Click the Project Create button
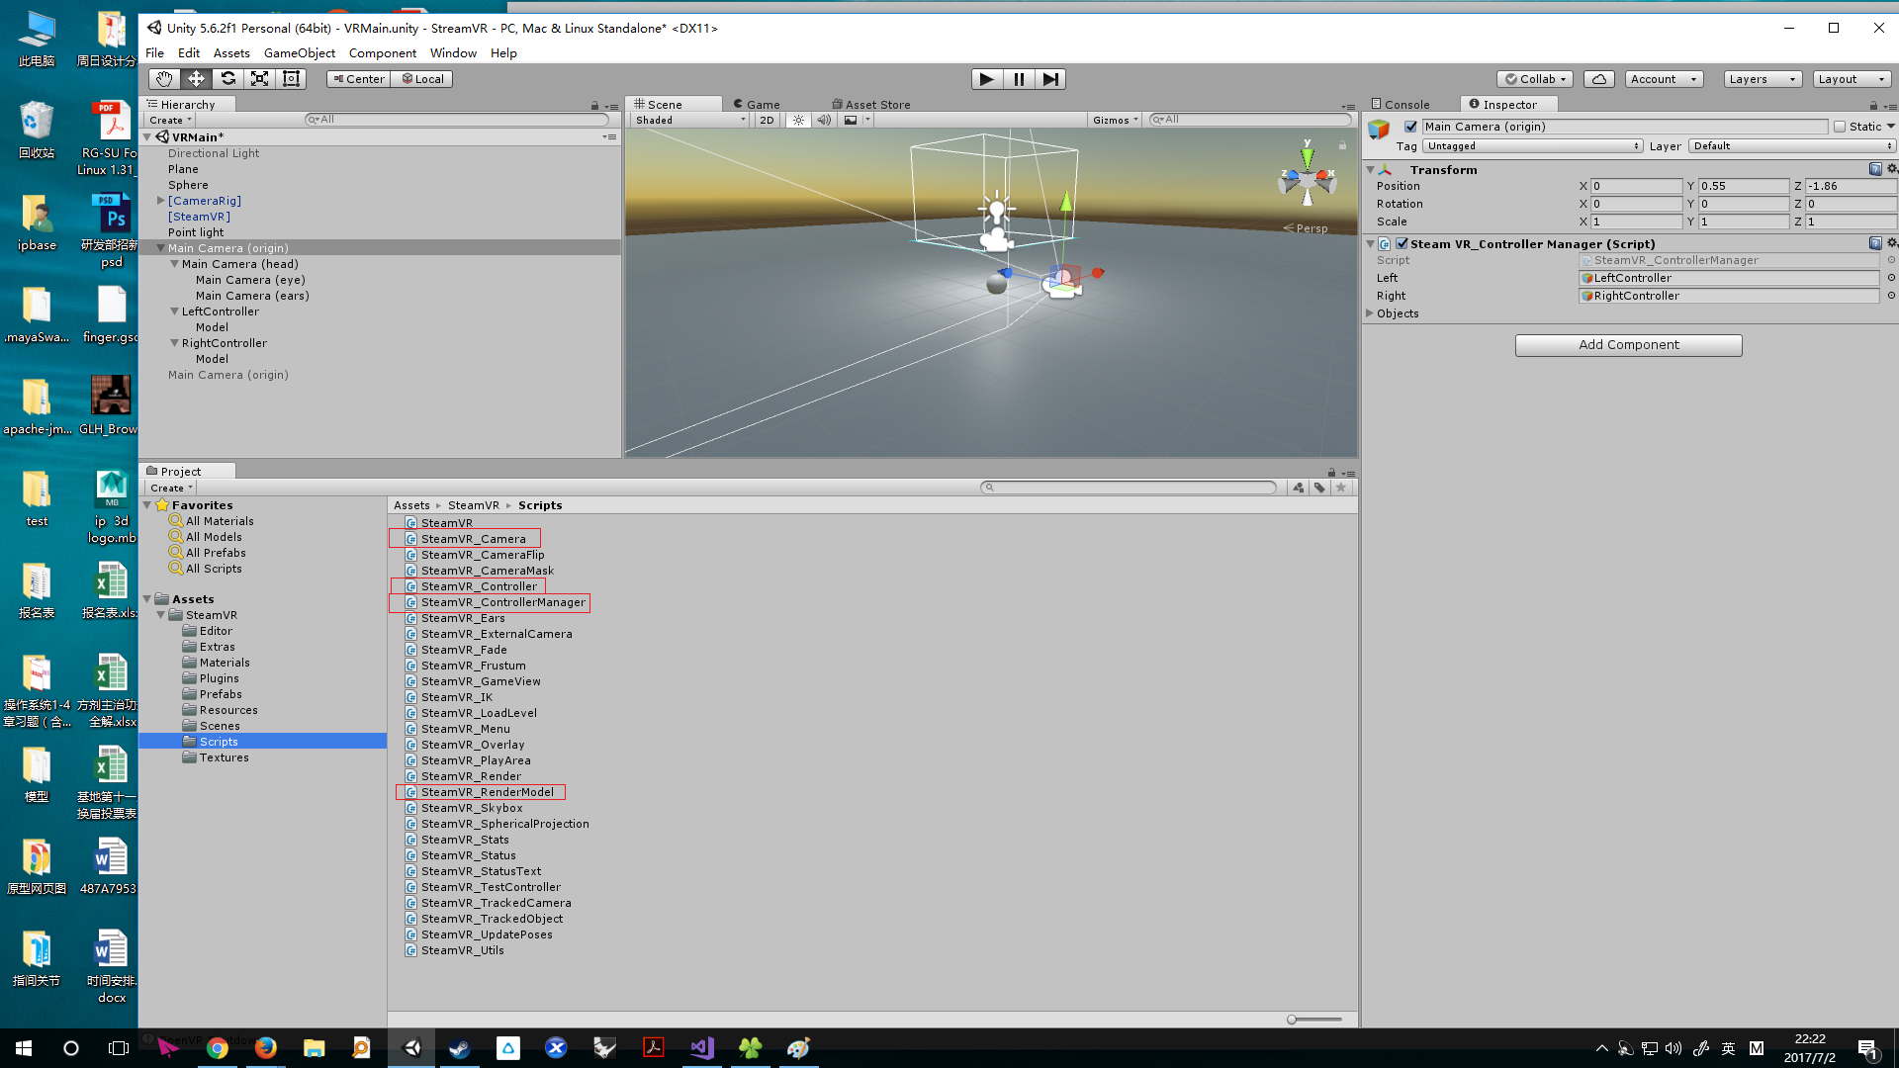 pos(171,489)
